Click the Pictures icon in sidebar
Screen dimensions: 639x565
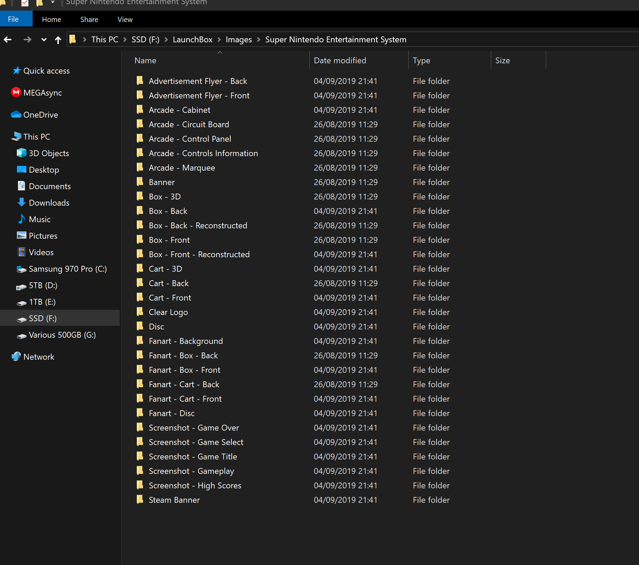[22, 235]
